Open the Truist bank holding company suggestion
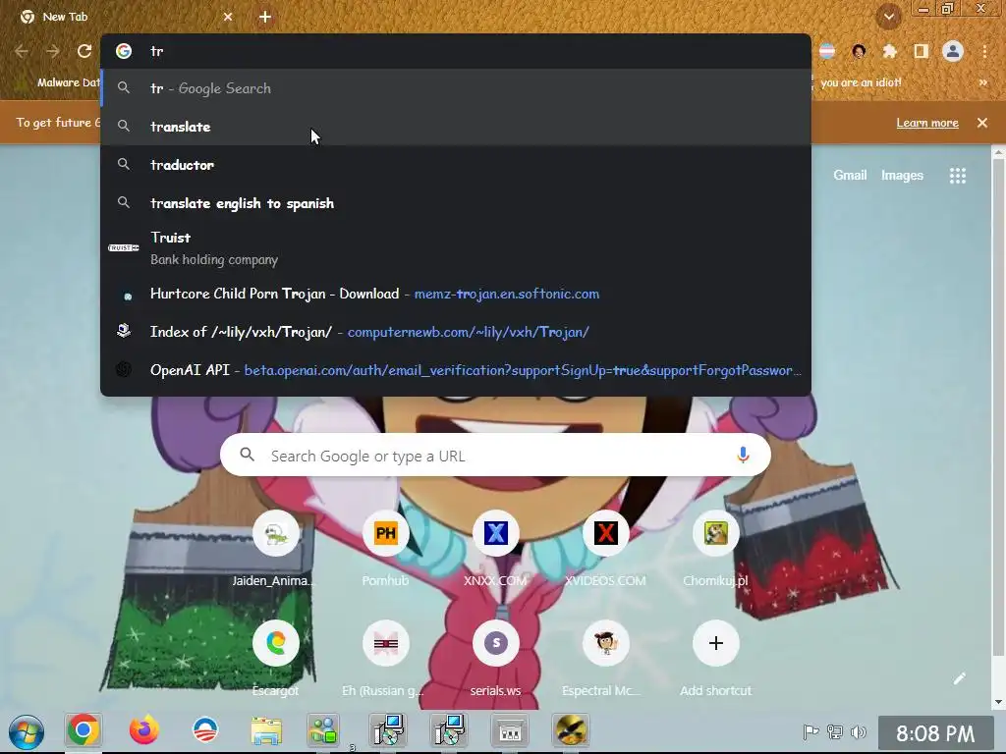1006x754 pixels. tap(456, 248)
